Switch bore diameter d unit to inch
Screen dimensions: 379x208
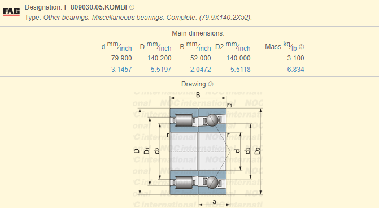click(126, 49)
